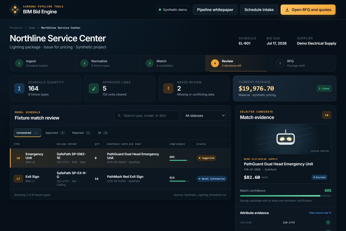Click the checkmark Approved Lines icon

tap(94, 88)
